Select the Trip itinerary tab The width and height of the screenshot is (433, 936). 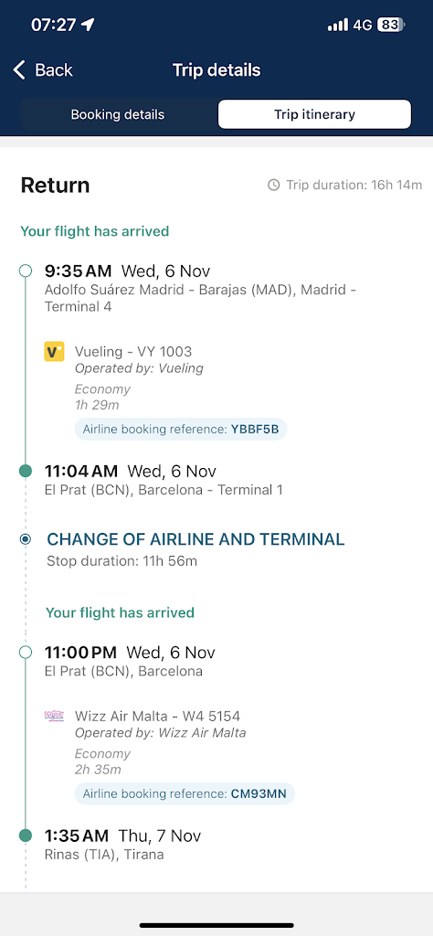[314, 114]
